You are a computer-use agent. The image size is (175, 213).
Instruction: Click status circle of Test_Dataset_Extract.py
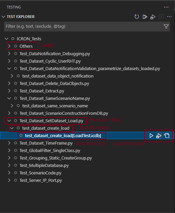(x=16, y=91)
